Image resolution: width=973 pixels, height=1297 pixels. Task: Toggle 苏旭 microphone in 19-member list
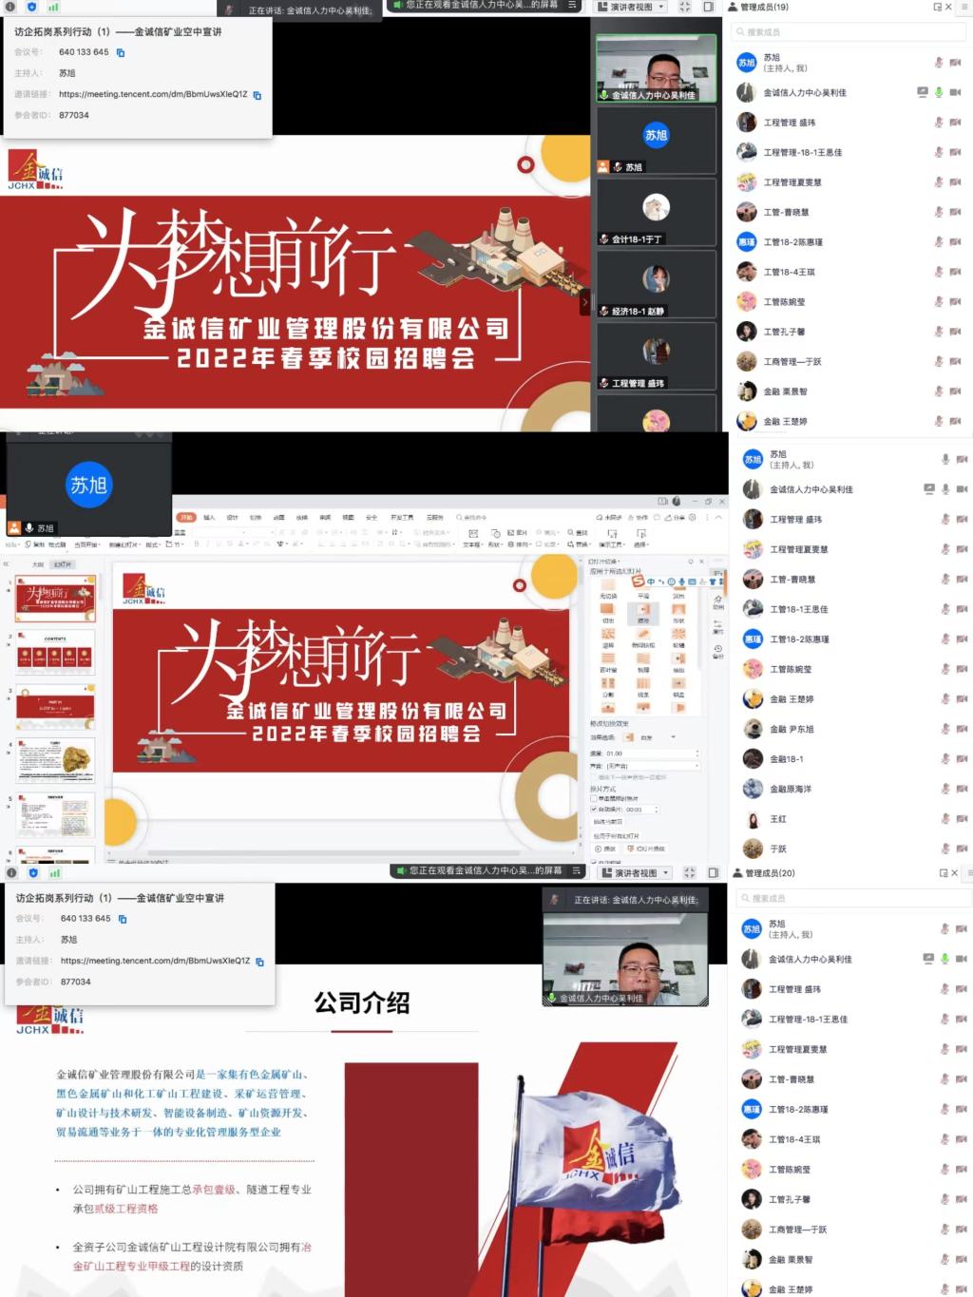pos(939,63)
